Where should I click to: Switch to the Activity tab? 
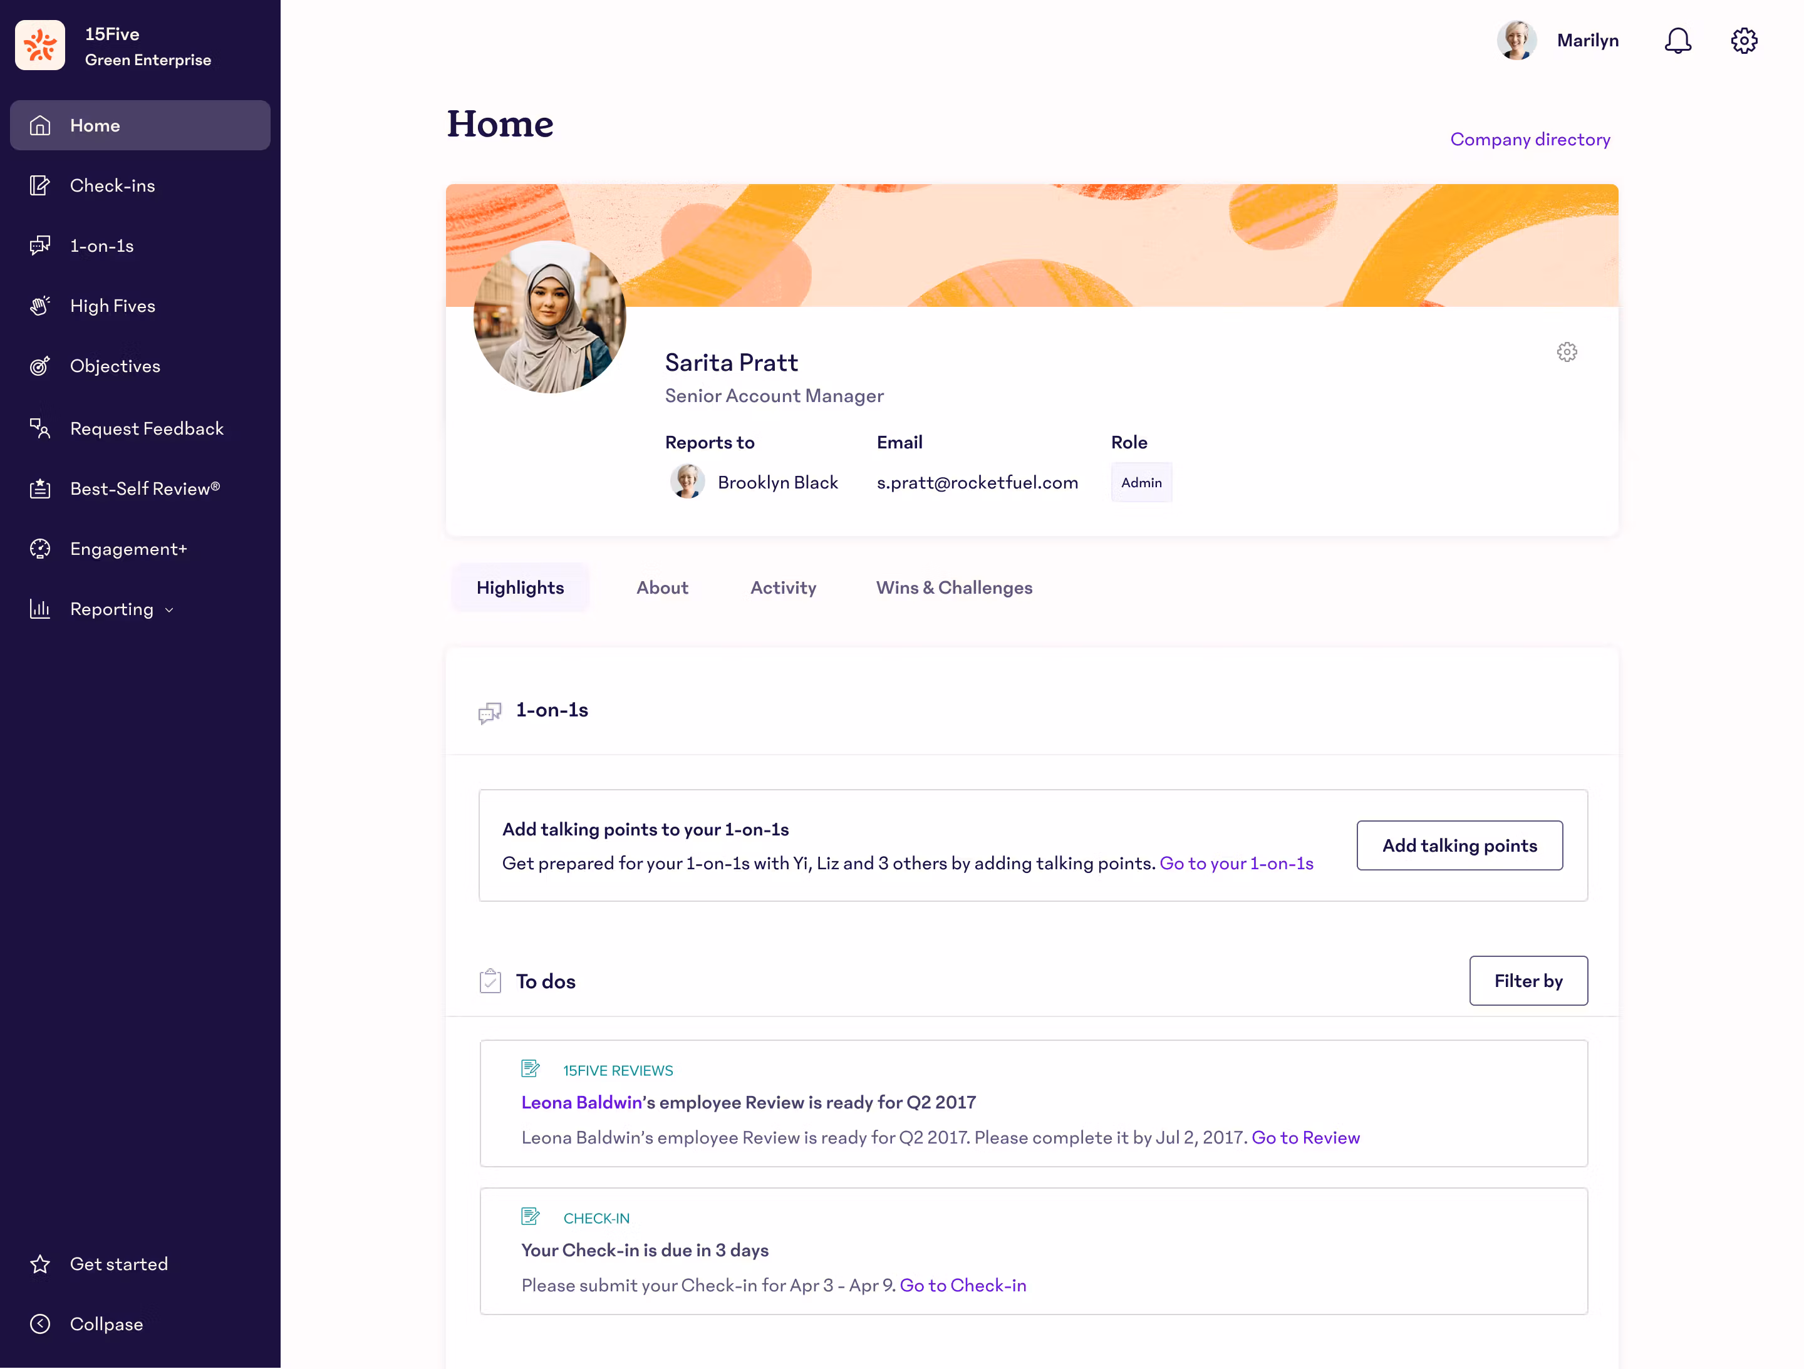783,587
